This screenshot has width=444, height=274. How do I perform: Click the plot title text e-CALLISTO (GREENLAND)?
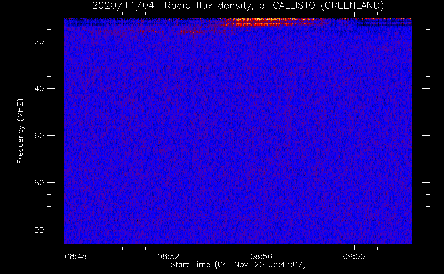click(x=321, y=5)
